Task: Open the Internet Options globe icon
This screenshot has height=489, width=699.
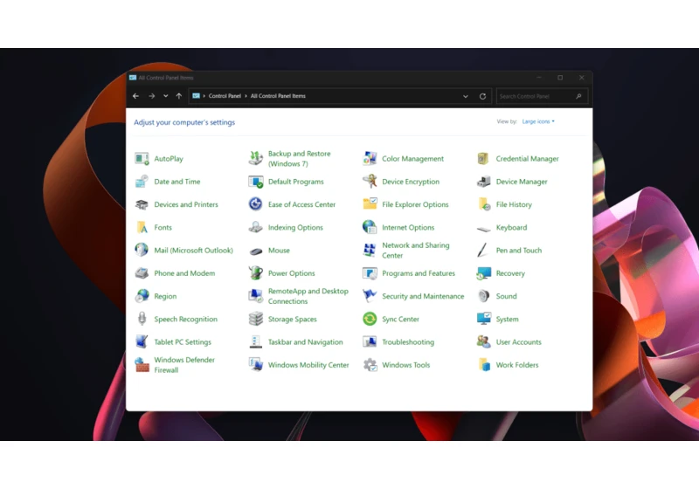Action: [x=370, y=228]
